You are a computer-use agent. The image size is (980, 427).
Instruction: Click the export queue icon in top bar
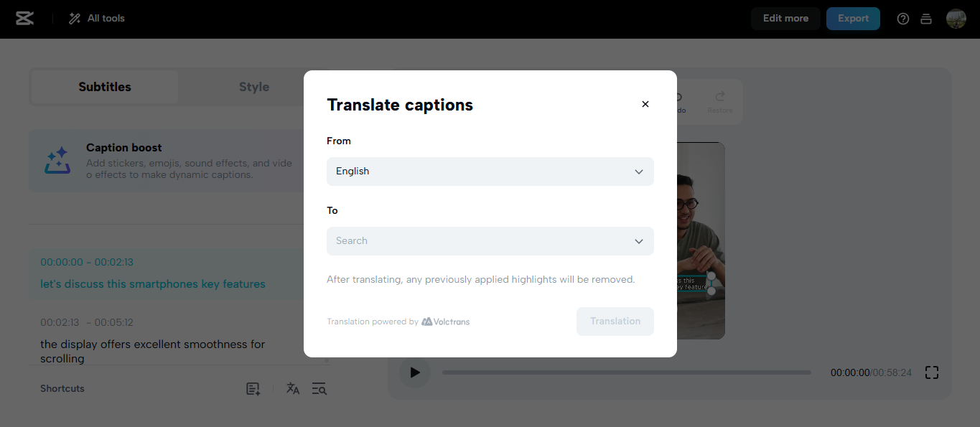tap(925, 18)
